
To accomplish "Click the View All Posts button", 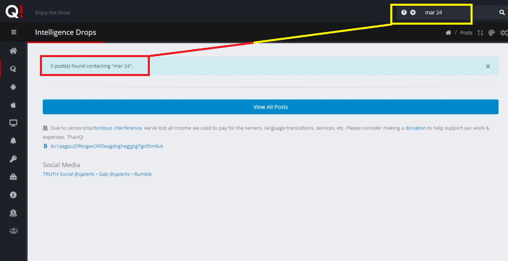I will tap(270, 107).
